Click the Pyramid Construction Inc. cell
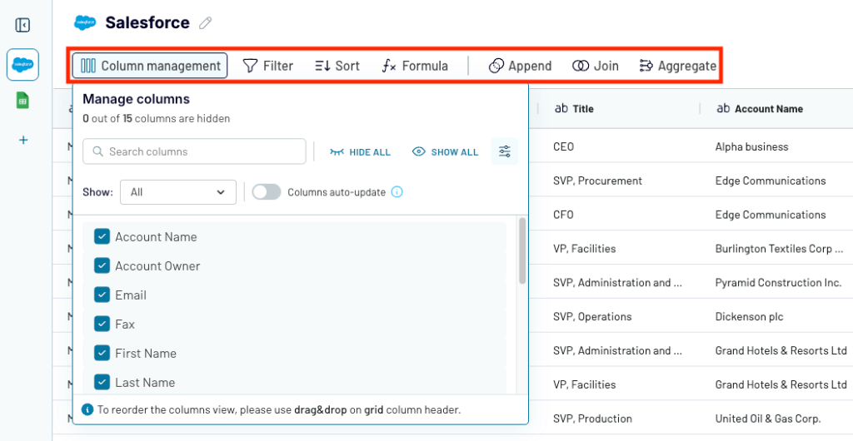Image resolution: width=853 pixels, height=441 pixels. click(x=779, y=282)
